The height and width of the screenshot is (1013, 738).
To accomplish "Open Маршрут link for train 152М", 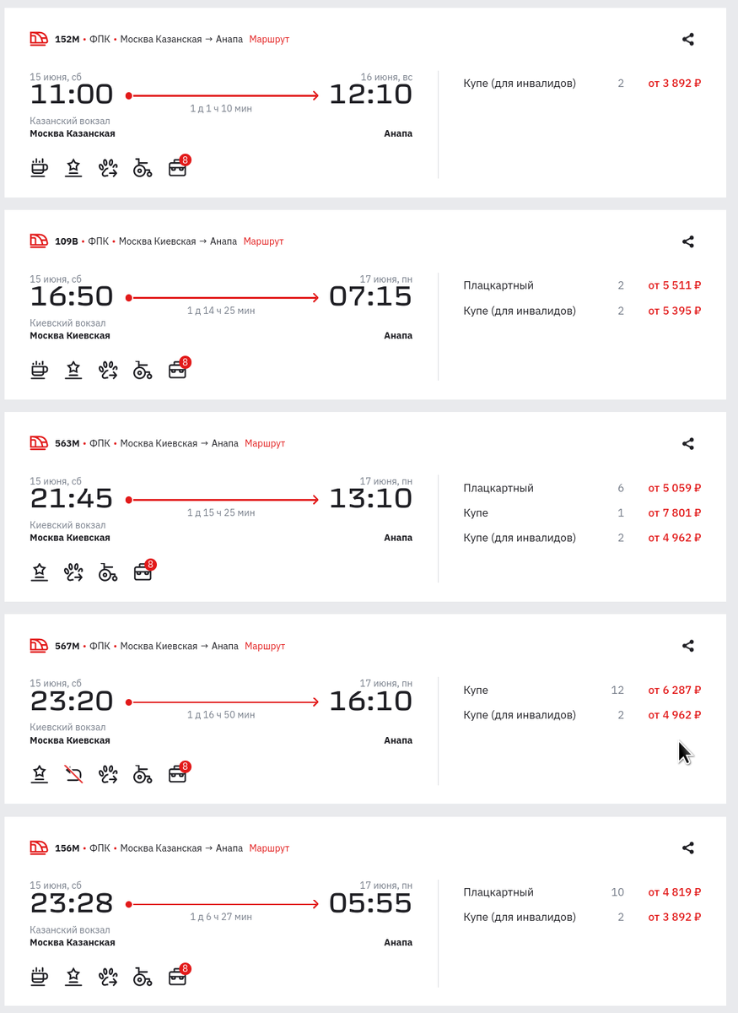I will [269, 40].
